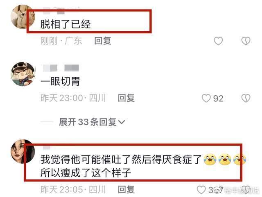Select the 脱相了已经 comment text
Image resolution: width=262 pixels, height=197 pixels.
[65, 24]
